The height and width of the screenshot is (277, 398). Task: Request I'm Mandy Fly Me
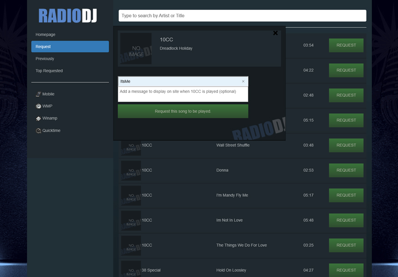346,195
